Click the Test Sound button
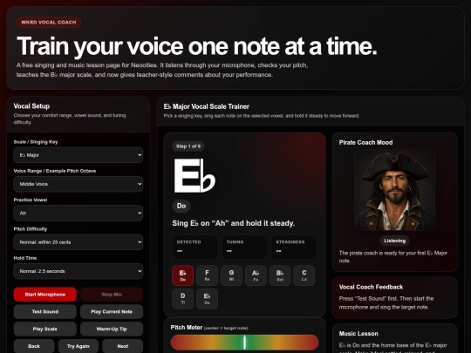 click(45, 311)
